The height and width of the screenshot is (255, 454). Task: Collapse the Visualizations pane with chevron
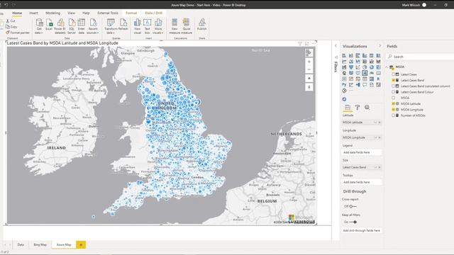pos(380,46)
